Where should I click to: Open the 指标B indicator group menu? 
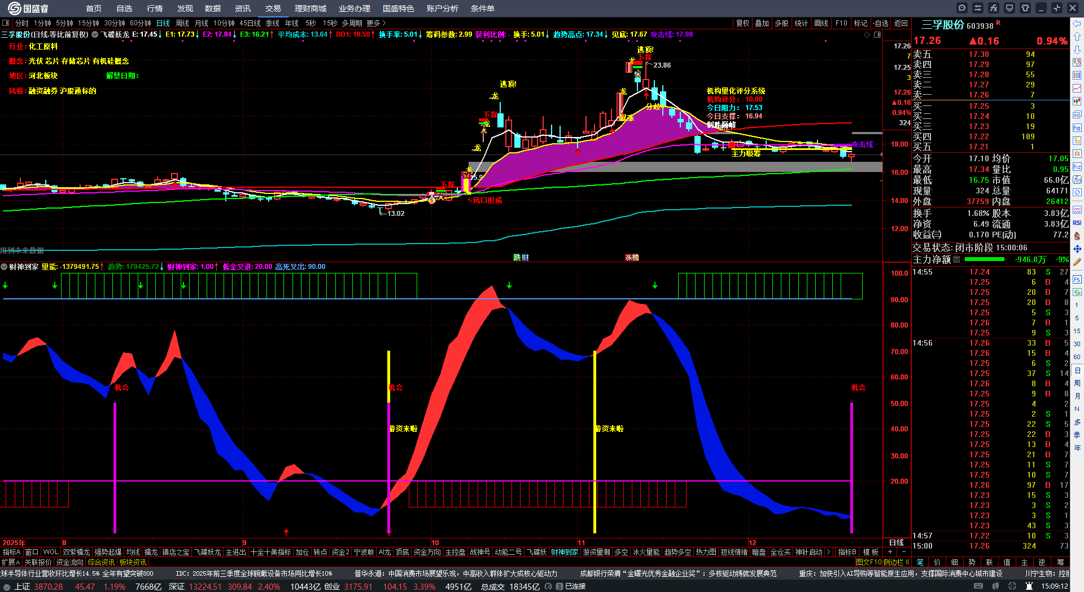847,552
